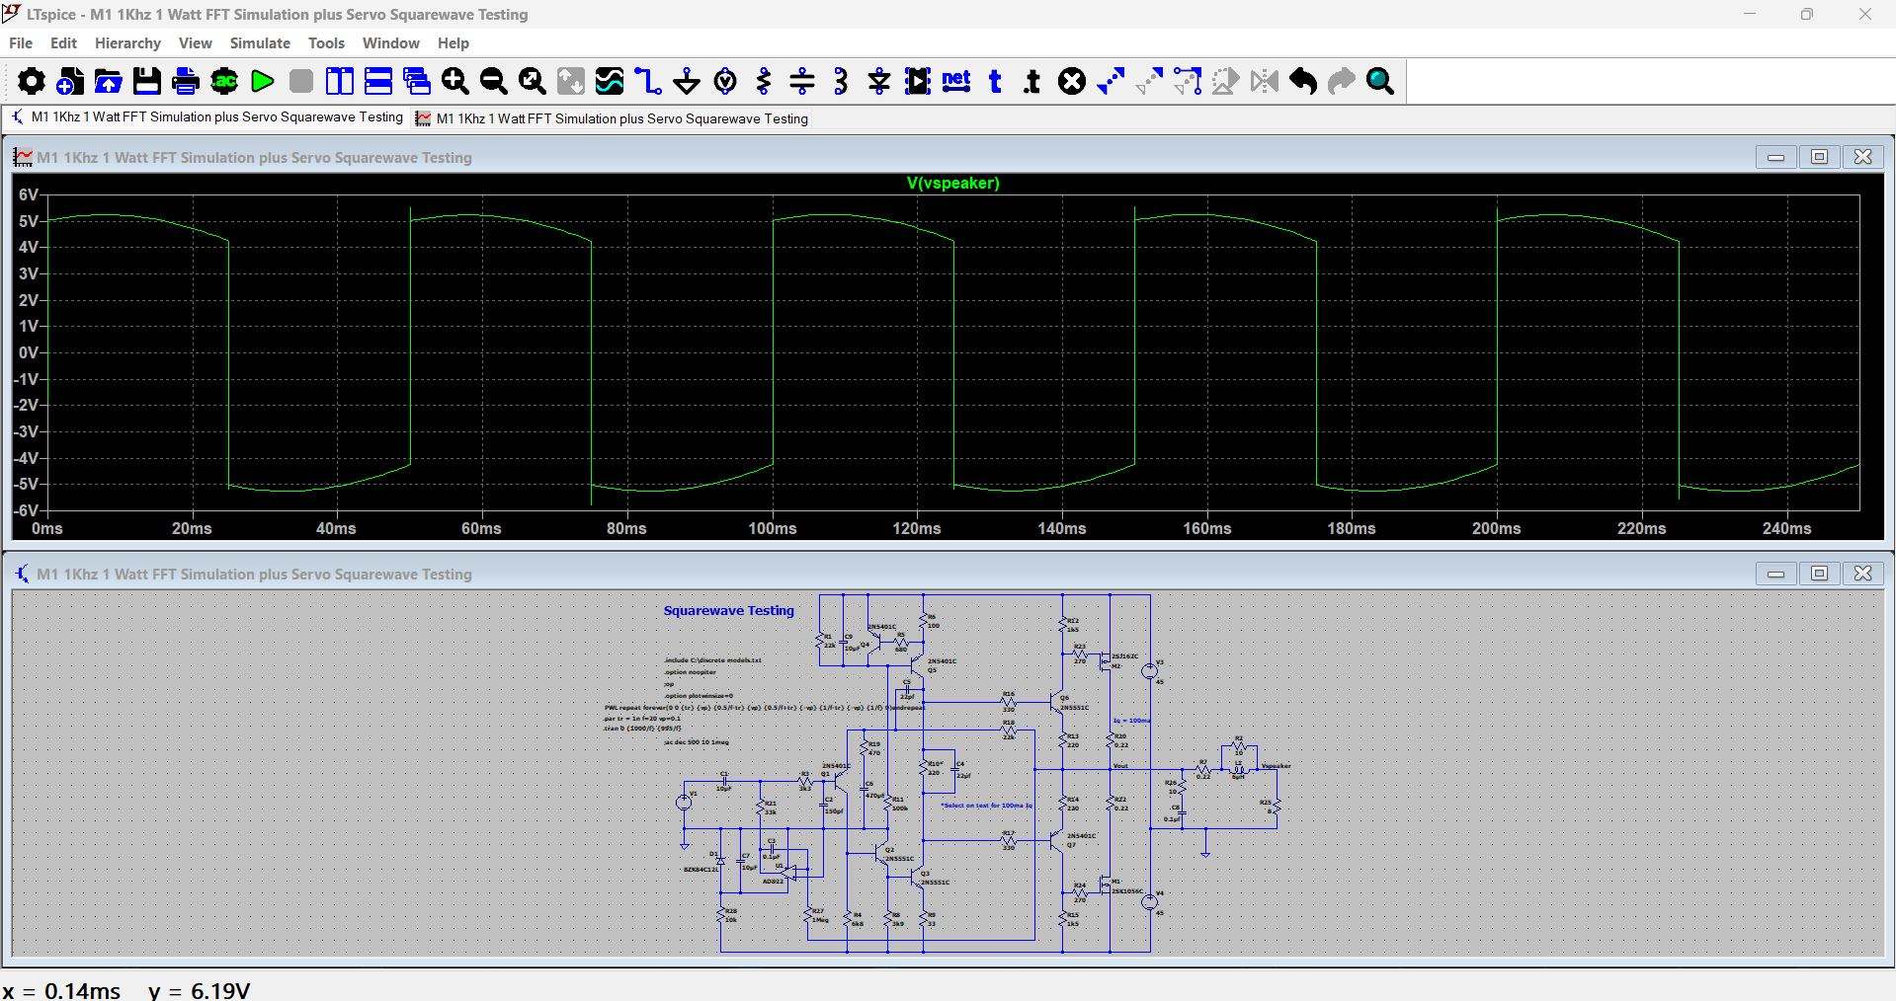Minimize the schematic sub-window

tap(1775, 574)
